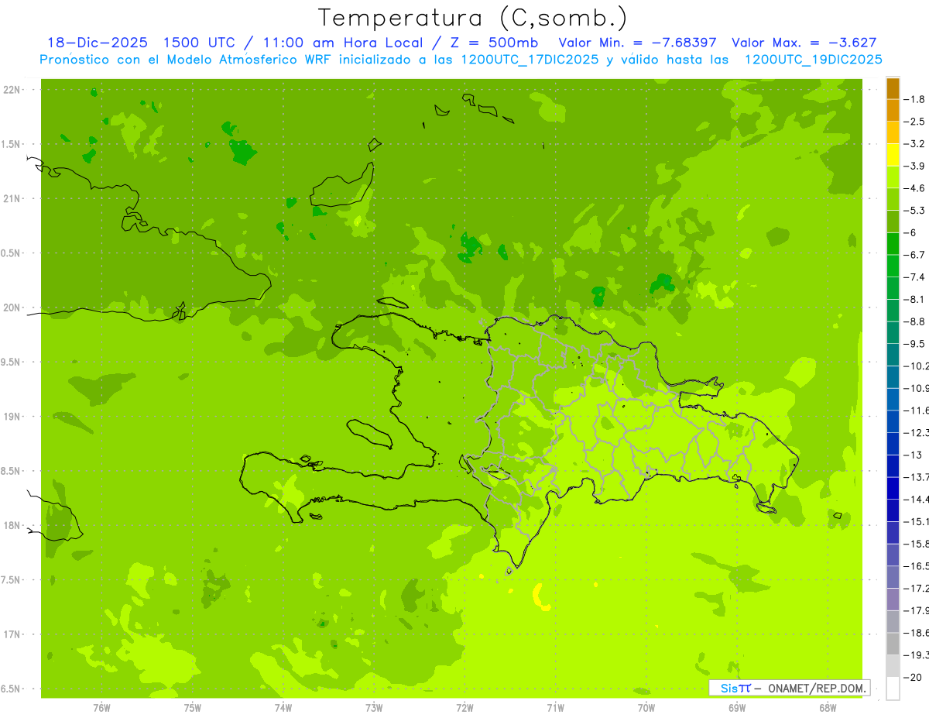Click the "Valor Max. = -3.627" readout
The width and height of the screenshot is (929, 718).
point(804,43)
